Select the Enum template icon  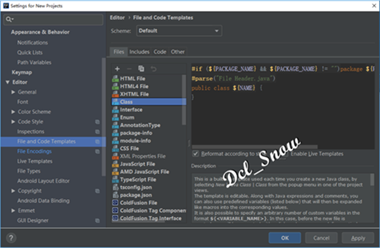(x=115, y=117)
